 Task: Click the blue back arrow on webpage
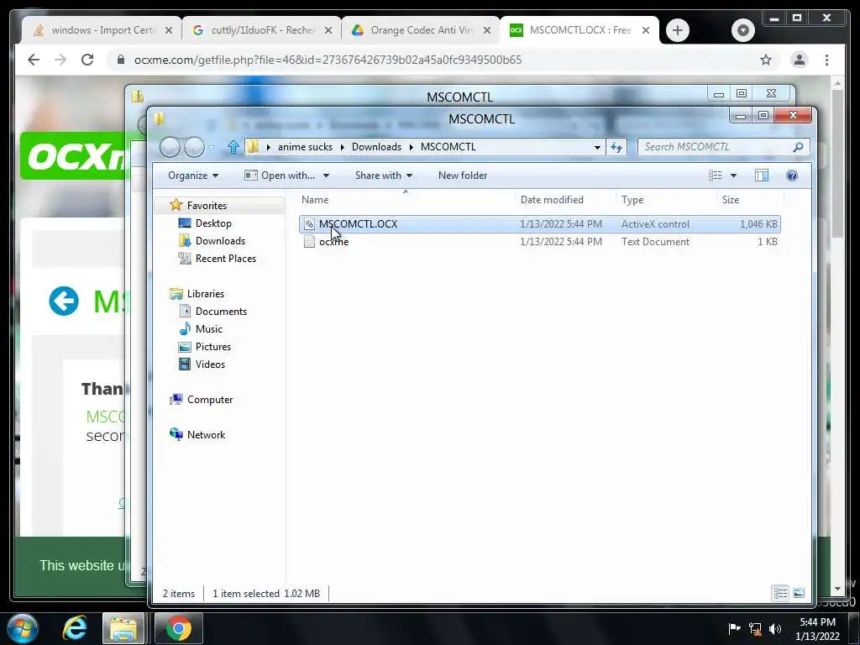[x=64, y=302]
